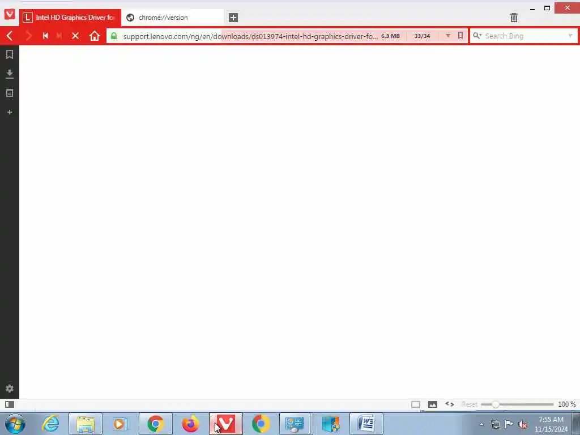Image resolution: width=580 pixels, height=435 pixels.
Task: Click the 100 % zoom value
Action: [x=566, y=404]
